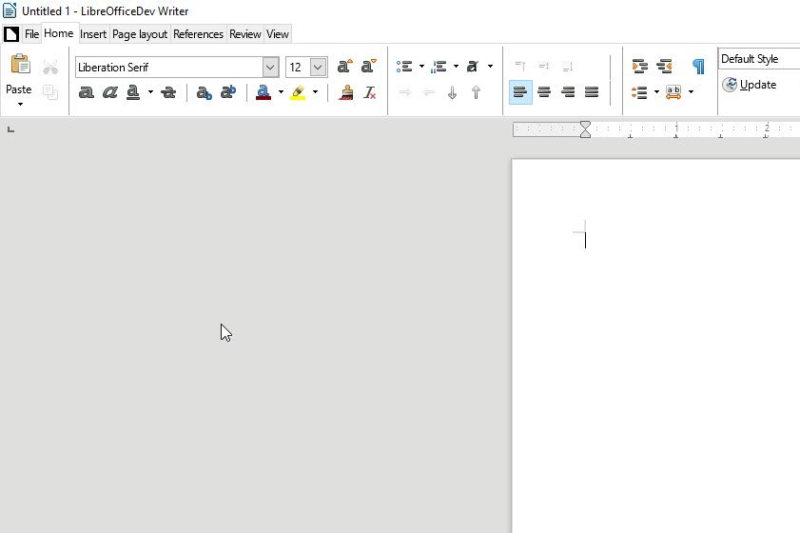Click the outline format icon
Viewport: 800px width, 533px height.
tap(473, 67)
